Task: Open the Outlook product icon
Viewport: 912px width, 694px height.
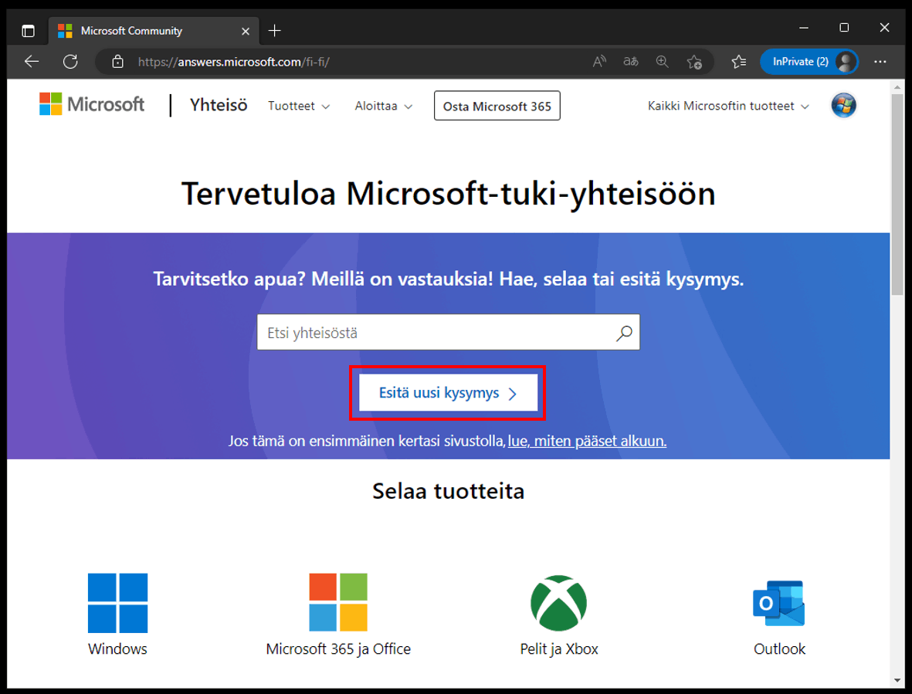Action: coord(779,603)
